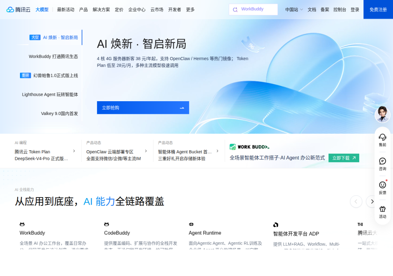This screenshot has width=393, height=276.
Task: Focus the WorkBuddy search input field
Action: pyautogui.click(x=253, y=9)
